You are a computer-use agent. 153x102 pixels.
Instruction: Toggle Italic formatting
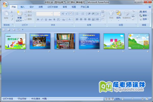click(x=42, y=20)
